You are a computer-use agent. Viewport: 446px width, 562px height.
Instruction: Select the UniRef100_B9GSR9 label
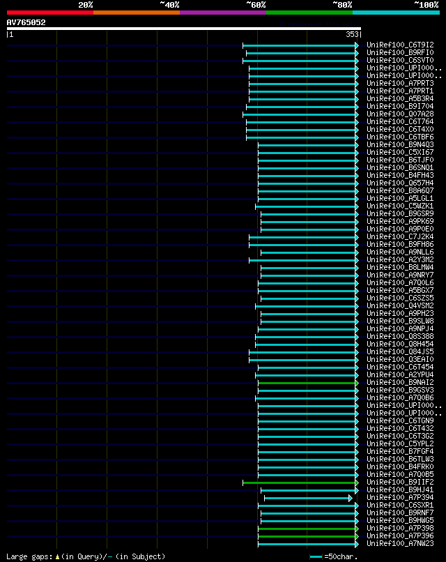[x=400, y=213]
